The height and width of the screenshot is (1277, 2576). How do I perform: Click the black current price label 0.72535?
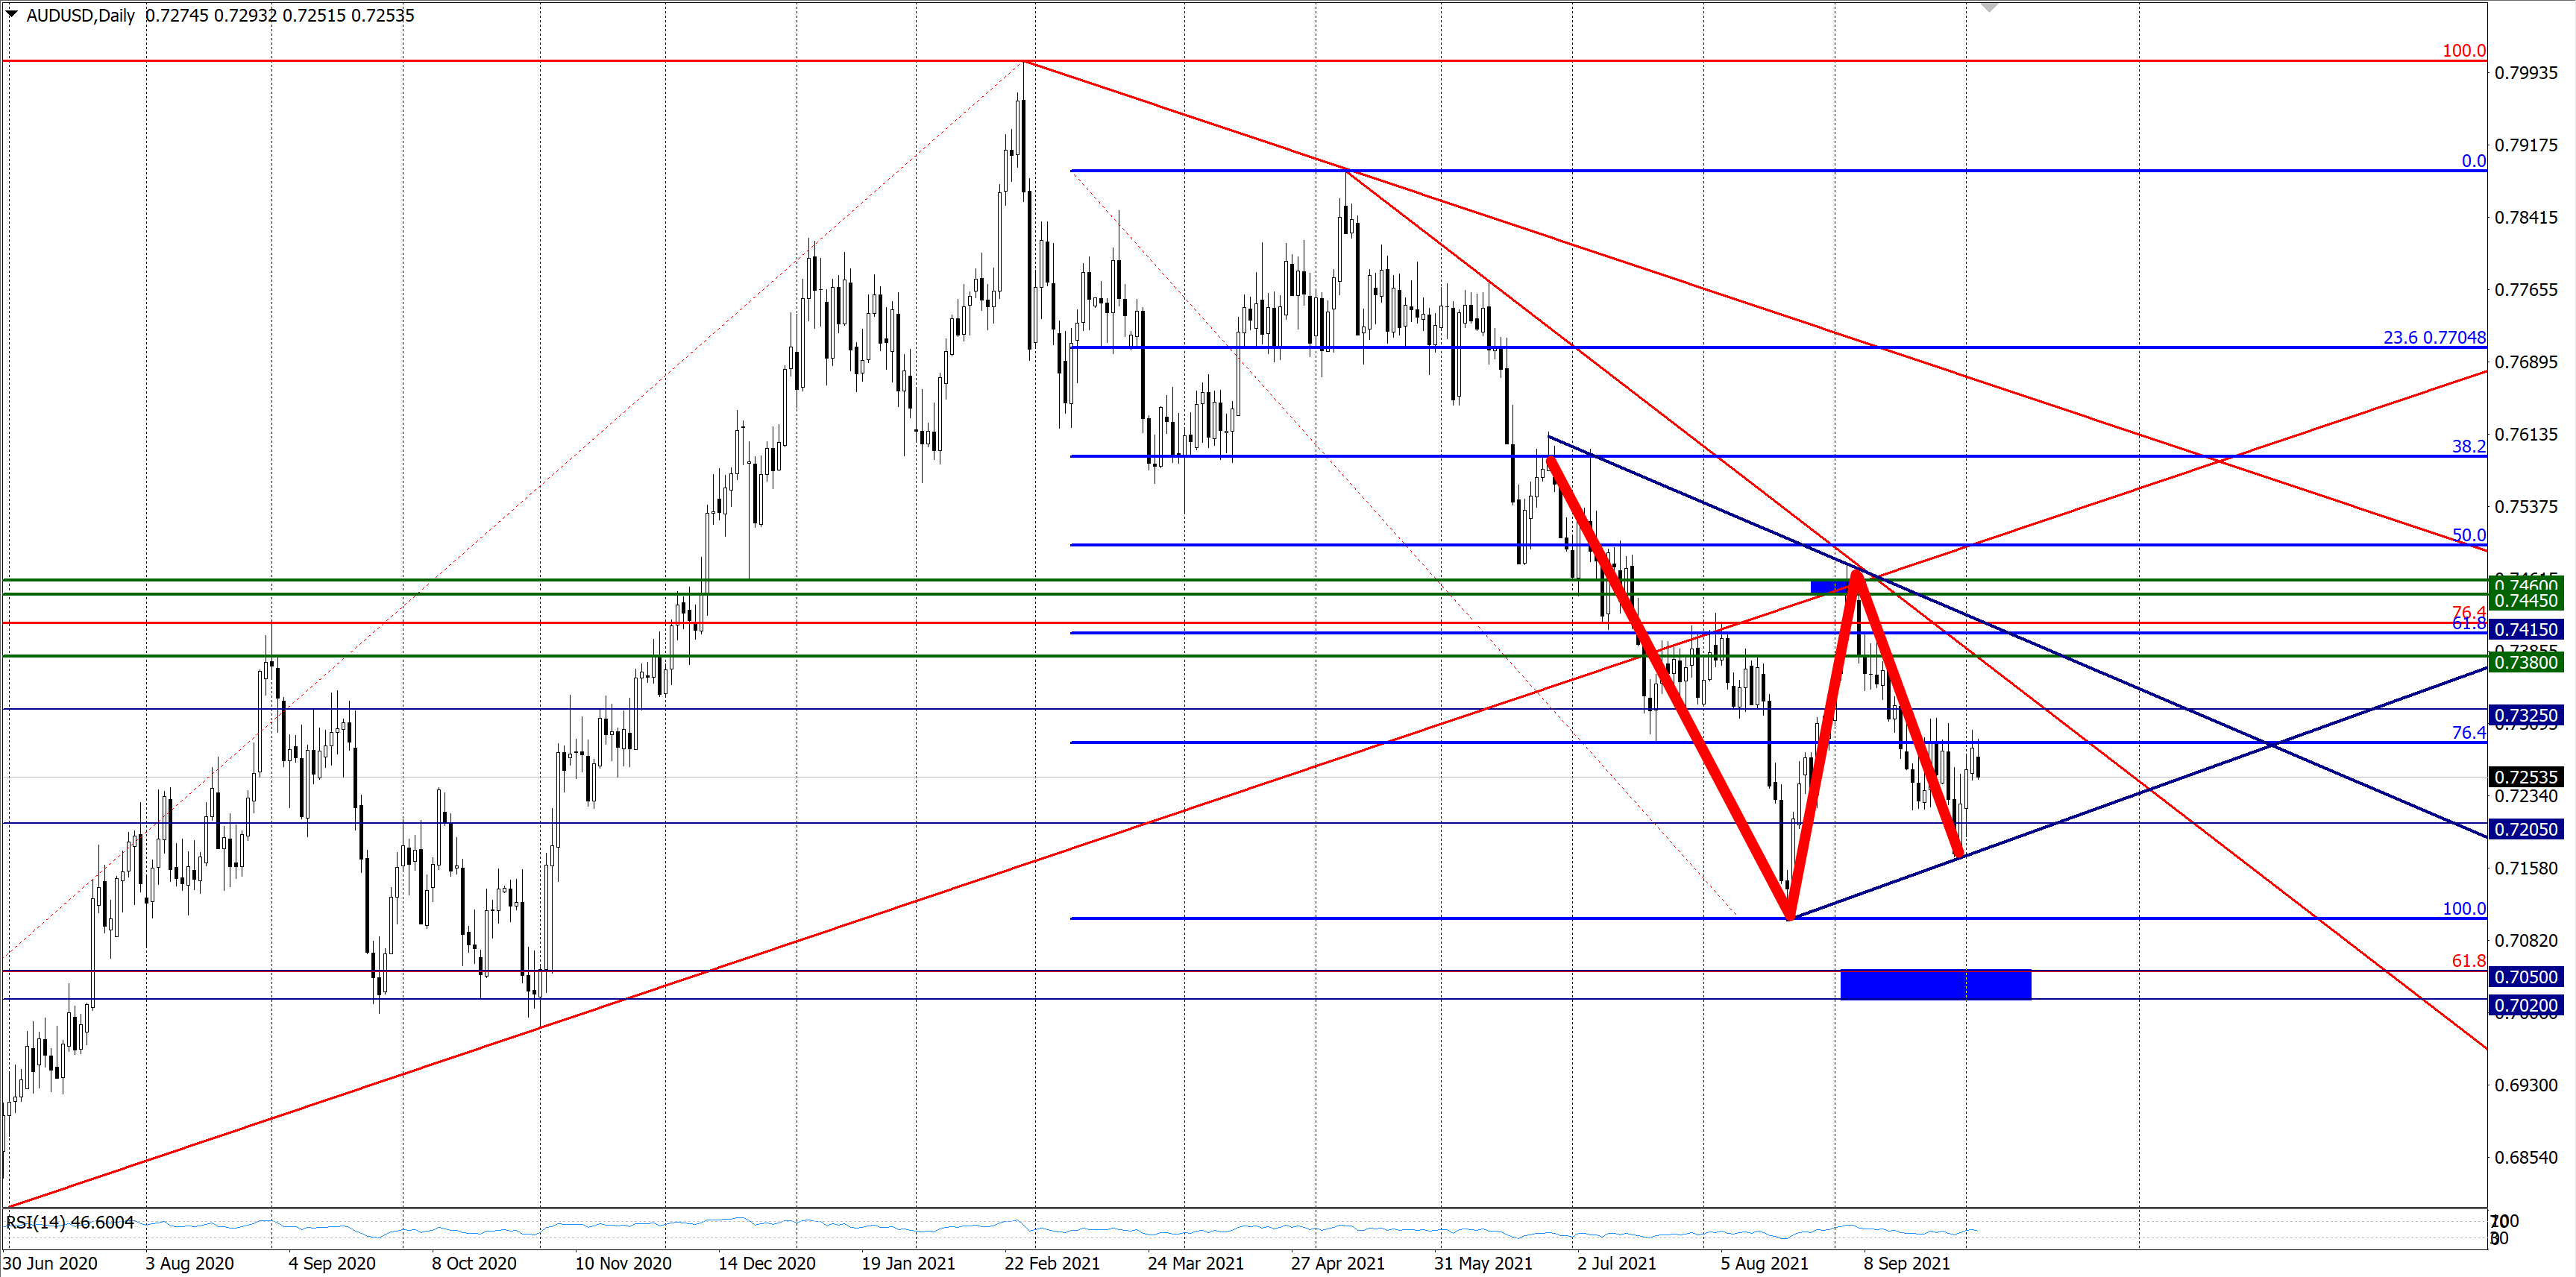2525,778
